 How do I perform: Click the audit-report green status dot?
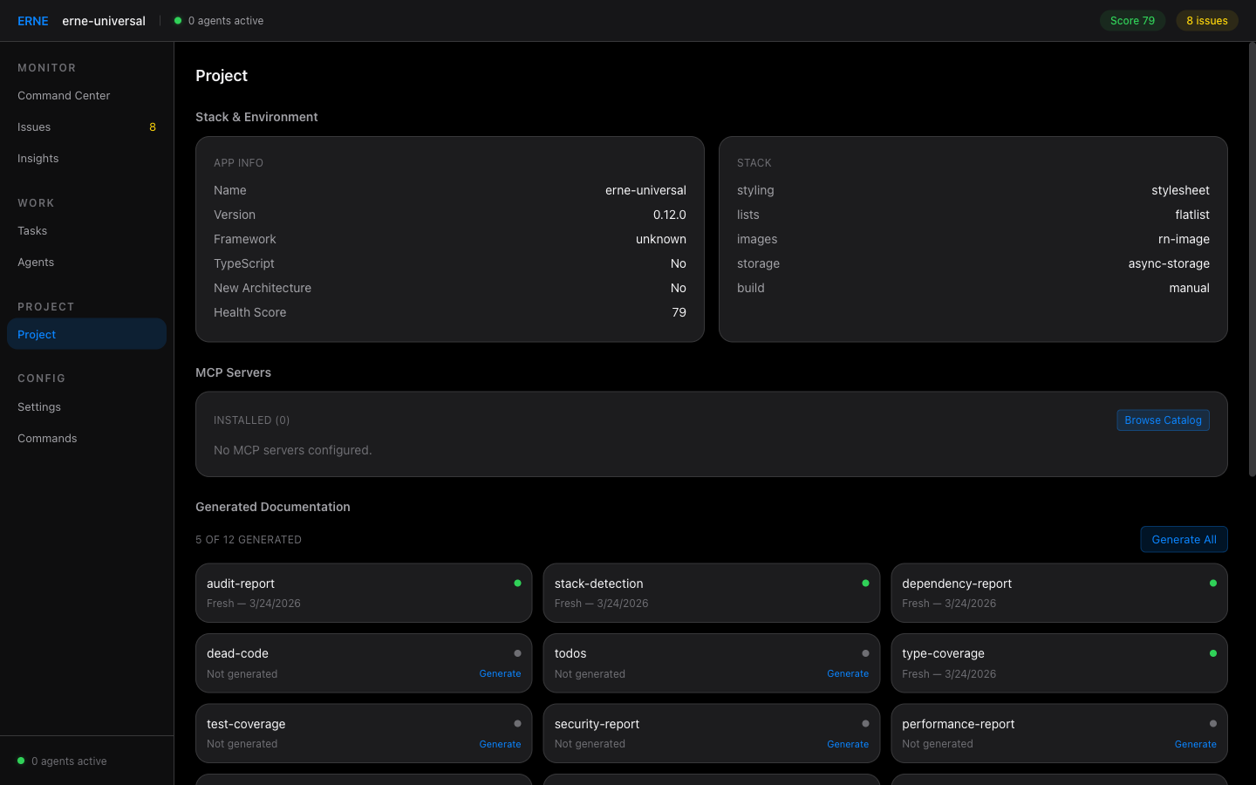pyautogui.click(x=517, y=584)
